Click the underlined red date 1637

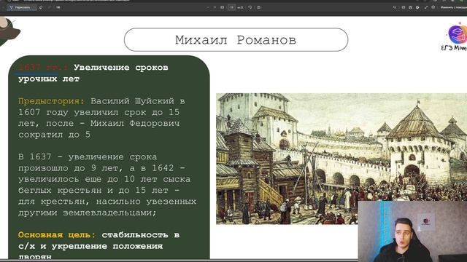(42, 68)
